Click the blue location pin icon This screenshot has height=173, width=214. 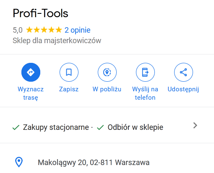coord(19,162)
